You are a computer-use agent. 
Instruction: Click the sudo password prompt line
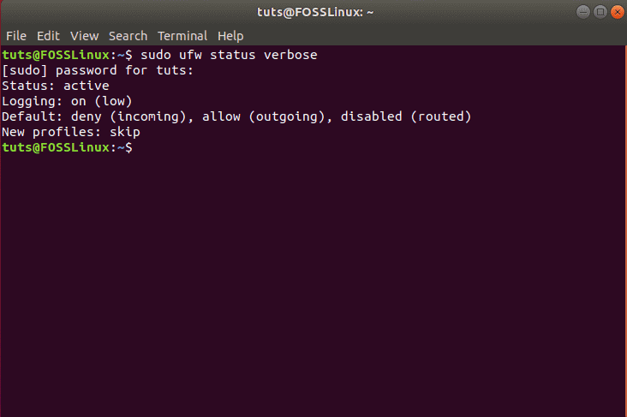point(98,70)
